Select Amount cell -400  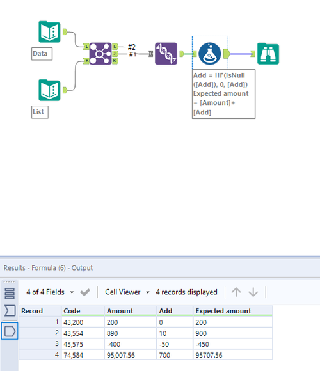[131, 344]
